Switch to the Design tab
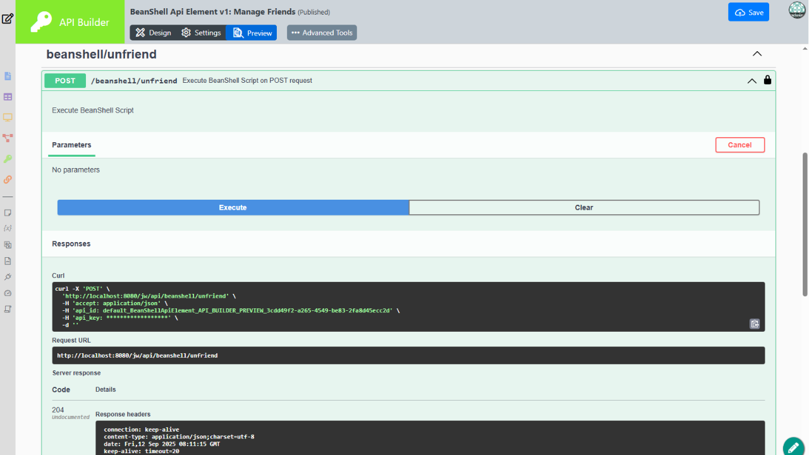Image resolution: width=809 pixels, height=455 pixels. tap(153, 33)
